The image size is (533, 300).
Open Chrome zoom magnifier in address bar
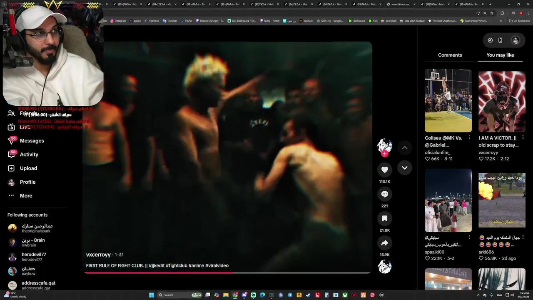(x=485, y=13)
